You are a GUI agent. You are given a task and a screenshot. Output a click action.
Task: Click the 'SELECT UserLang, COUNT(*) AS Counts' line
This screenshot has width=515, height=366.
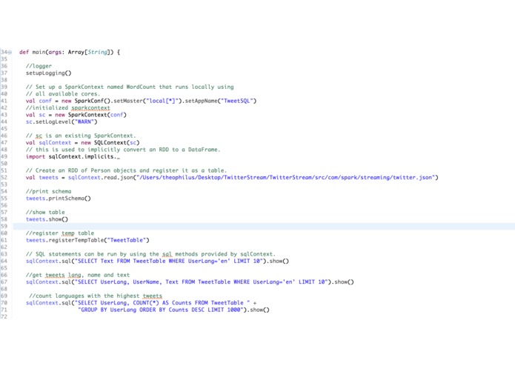pyautogui.click(x=142, y=303)
